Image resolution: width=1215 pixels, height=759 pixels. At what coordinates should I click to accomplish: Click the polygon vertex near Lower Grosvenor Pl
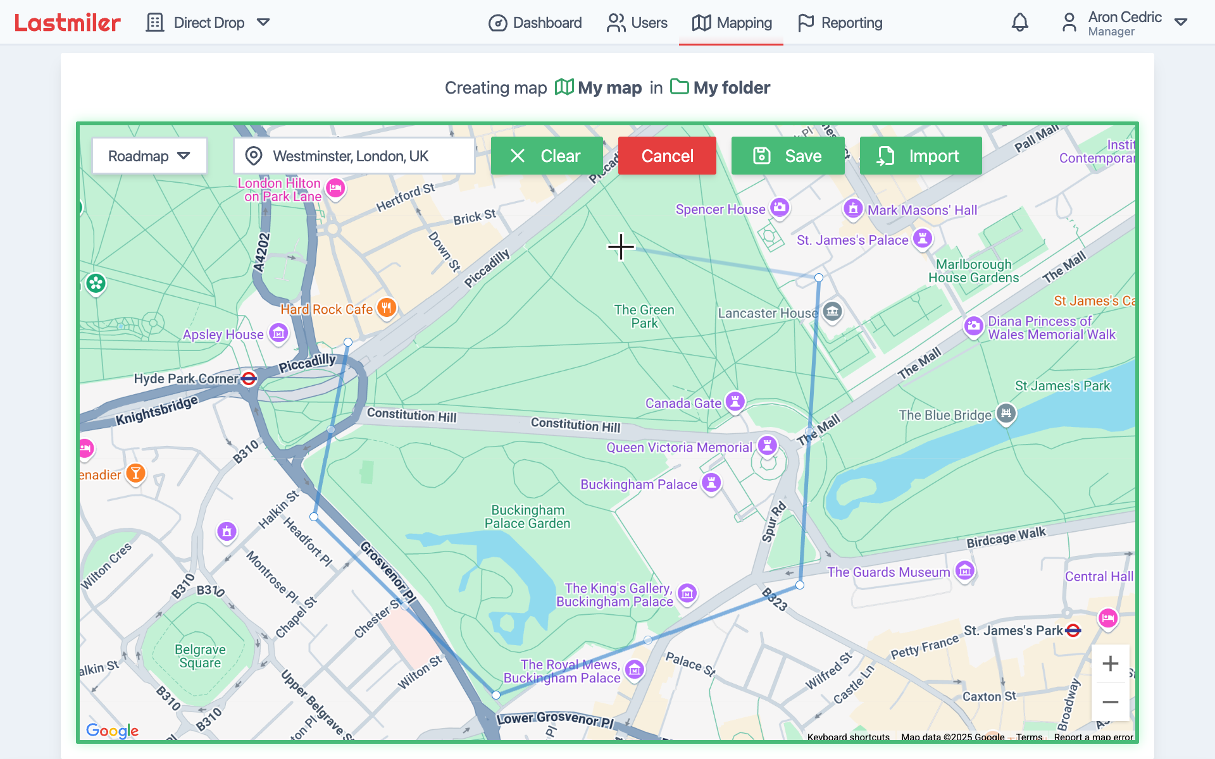pos(496,695)
